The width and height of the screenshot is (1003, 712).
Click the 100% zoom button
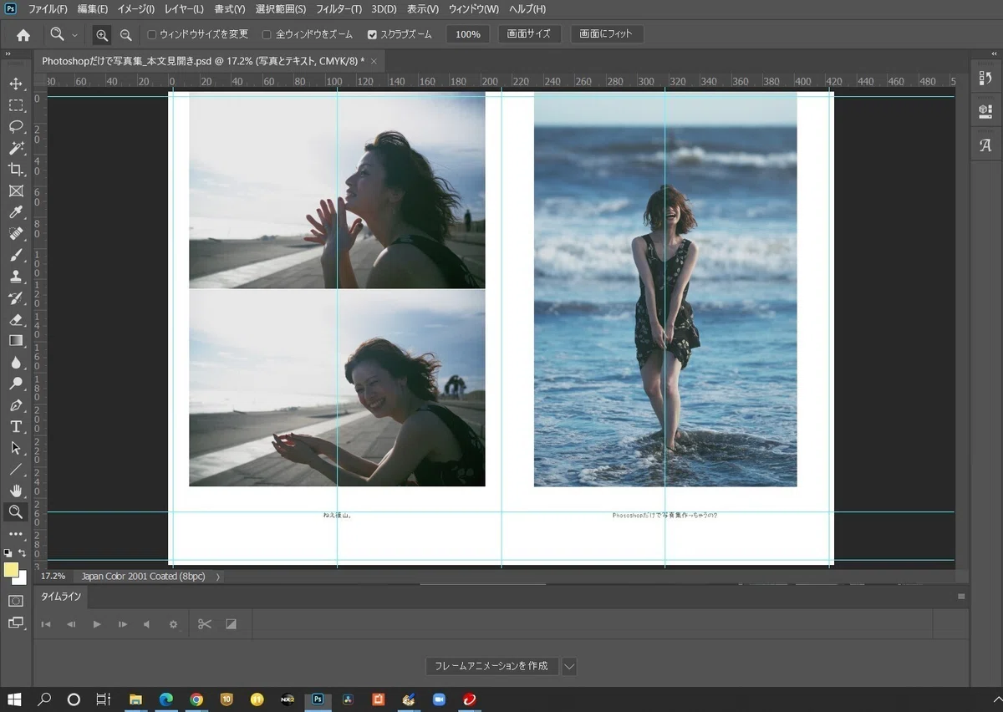[468, 35]
